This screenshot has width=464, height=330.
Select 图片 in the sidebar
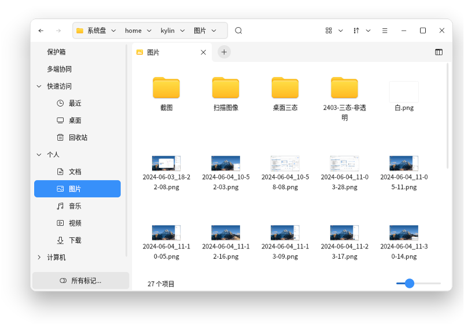tap(77, 189)
